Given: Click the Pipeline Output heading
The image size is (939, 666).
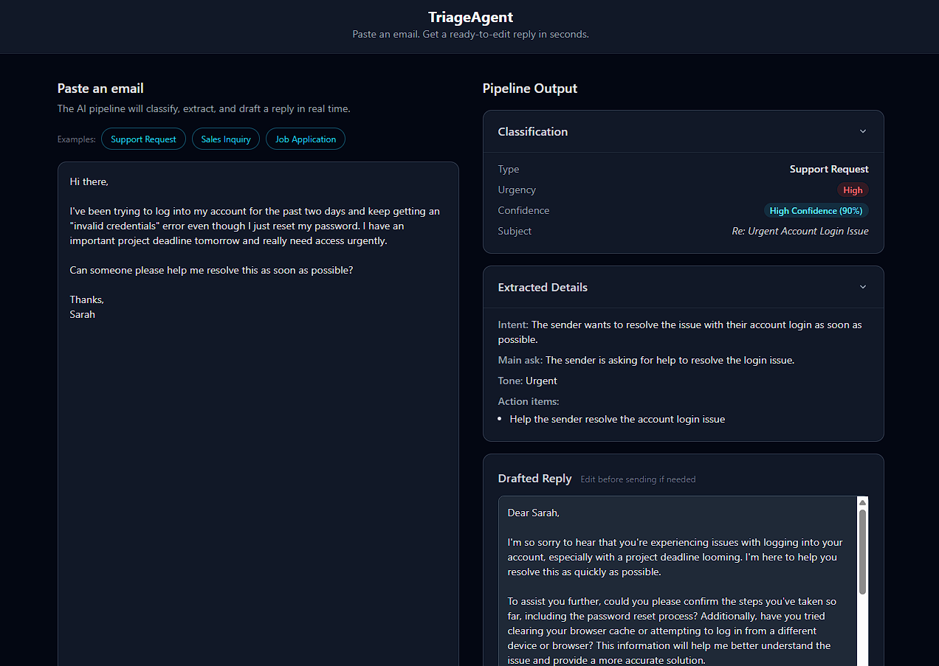Looking at the screenshot, I should click(529, 88).
